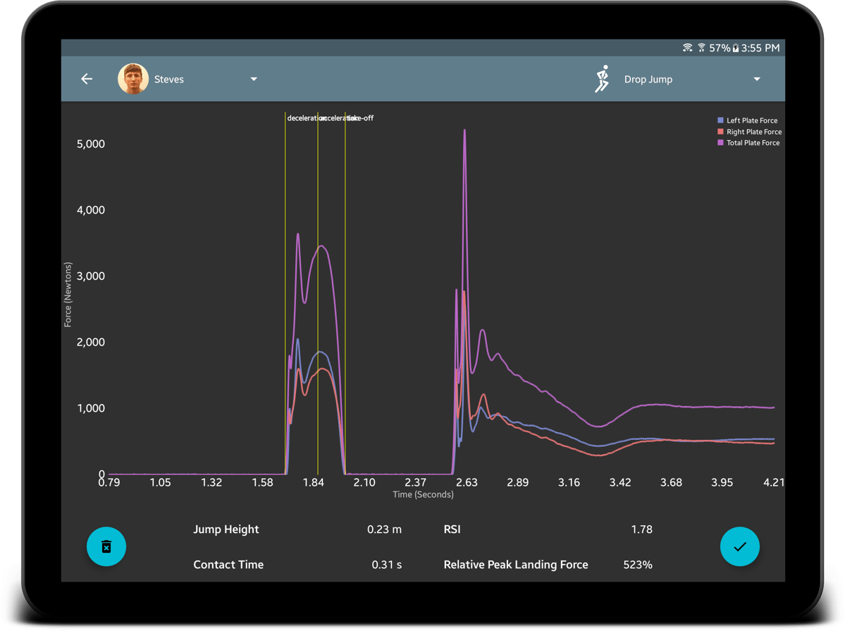845x631 pixels.
Task: Select the take-off marker line
Action: coord(345,282)
